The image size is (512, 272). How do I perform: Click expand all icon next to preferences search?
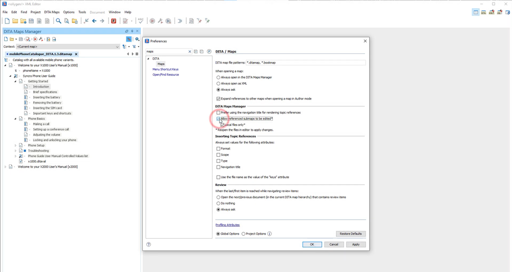pyautogui.click(x=196, y=52)
